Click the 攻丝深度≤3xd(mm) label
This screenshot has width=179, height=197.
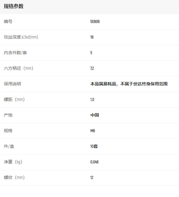(21, 37)
